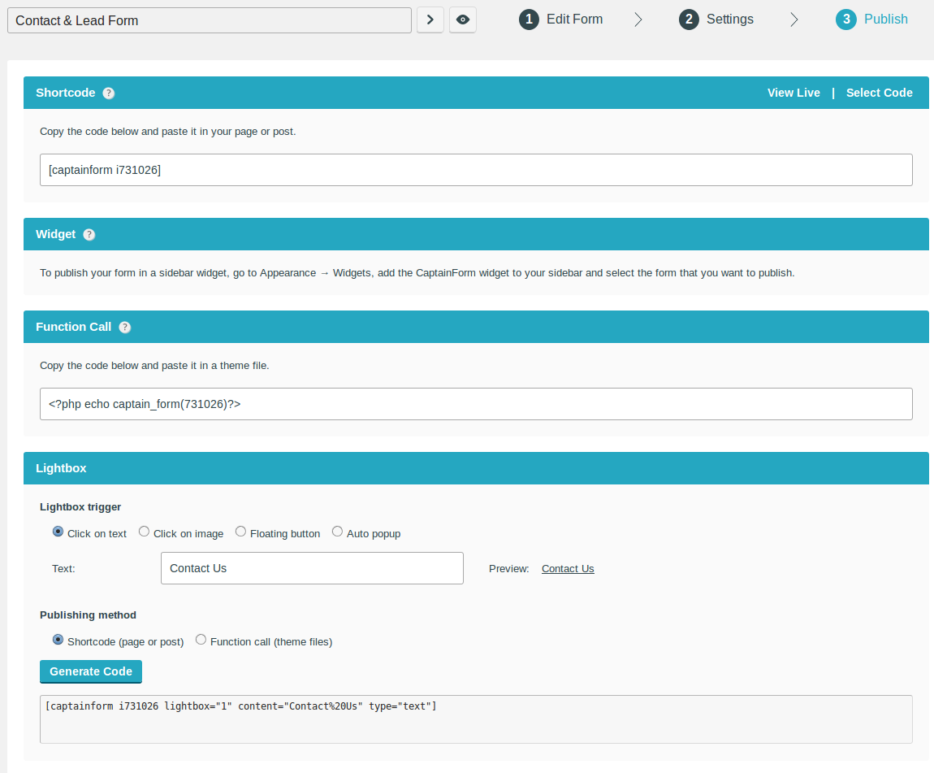Open the Contact Us preview link
934x773 pixels.
click(x=567, y=568)
